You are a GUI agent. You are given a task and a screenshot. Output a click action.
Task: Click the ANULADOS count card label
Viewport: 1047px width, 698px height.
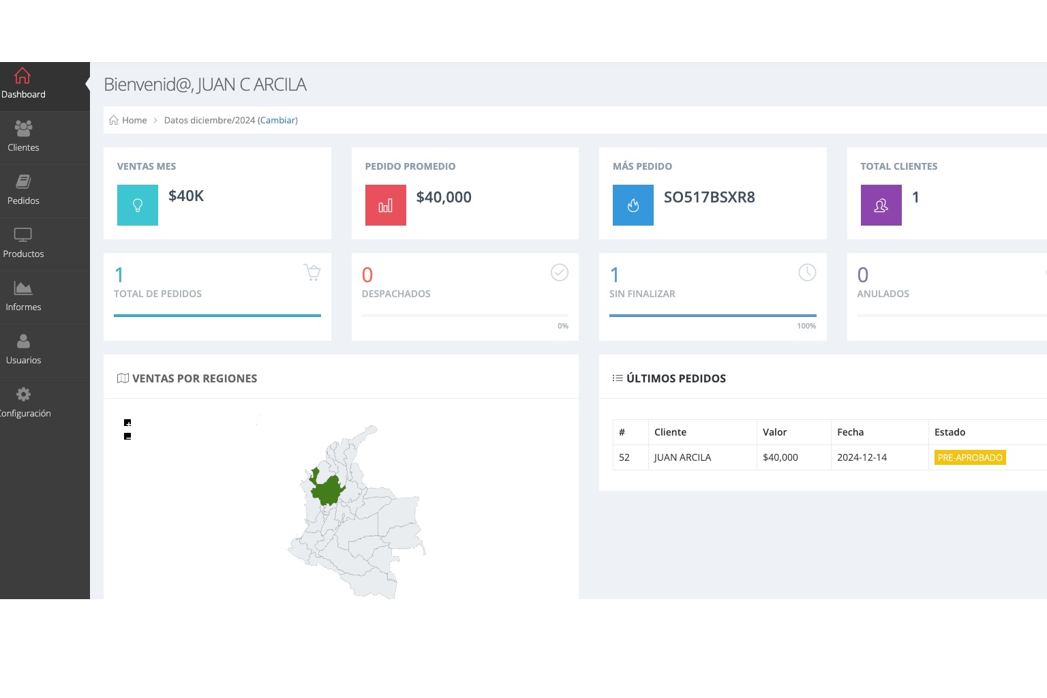[883, 294]
